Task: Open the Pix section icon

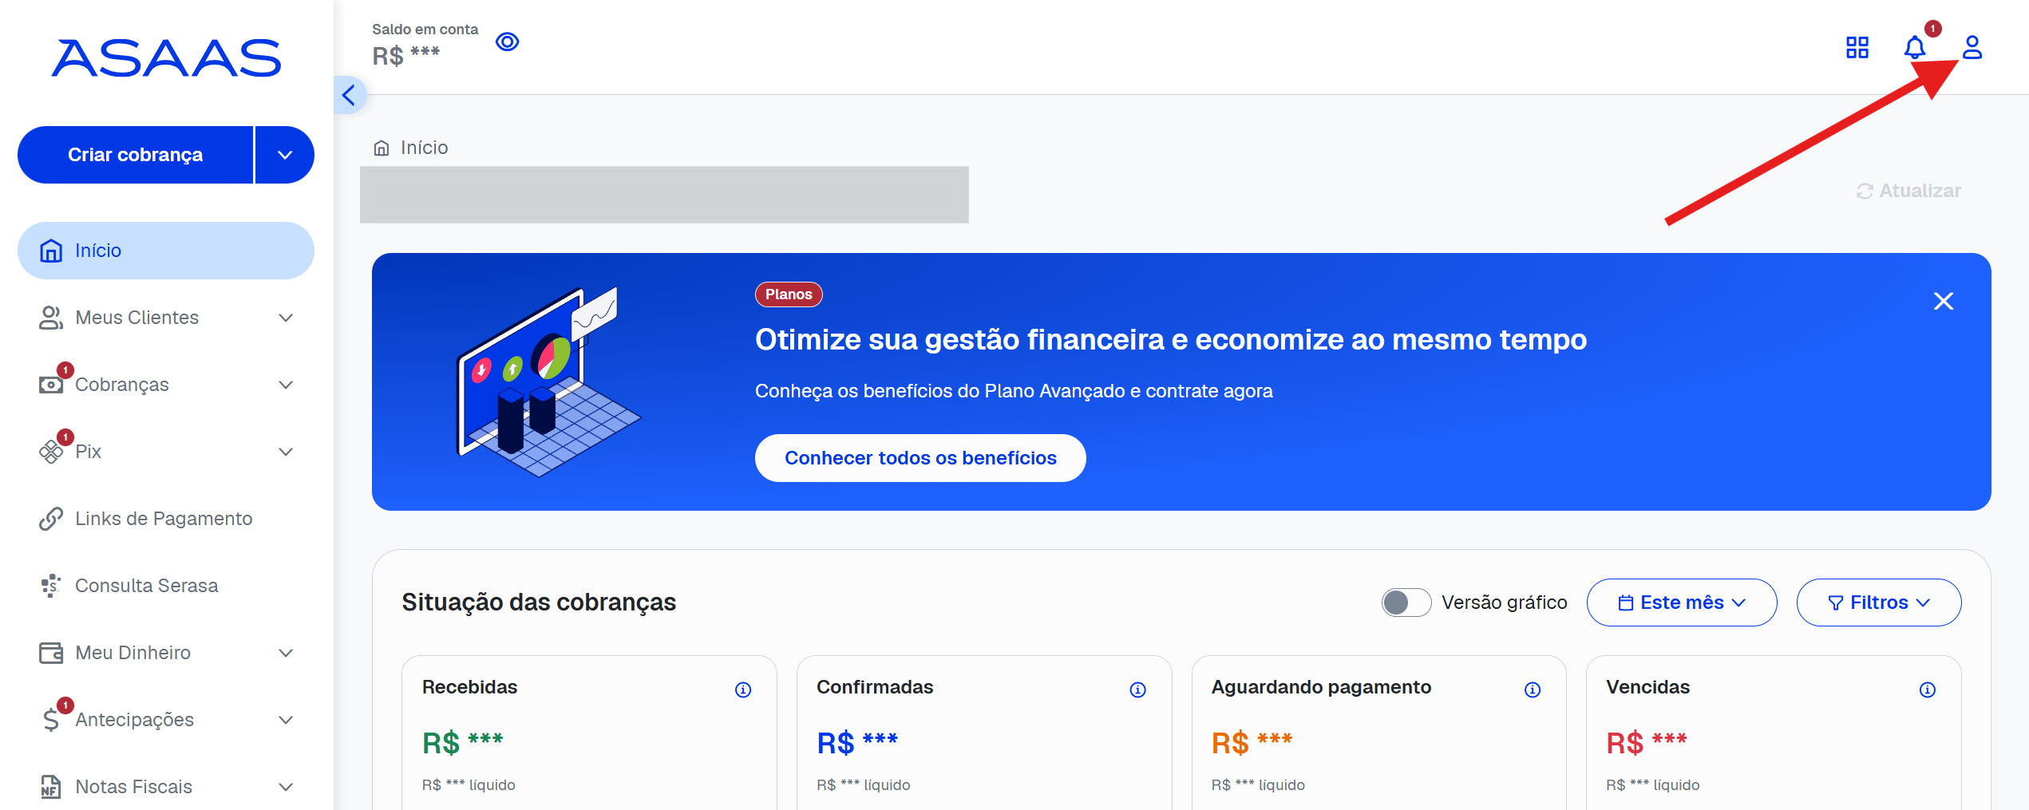Action: coord(51,451)
